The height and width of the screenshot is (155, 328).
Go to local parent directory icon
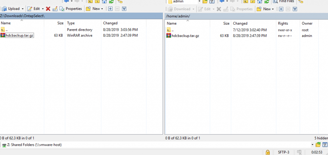90,2
